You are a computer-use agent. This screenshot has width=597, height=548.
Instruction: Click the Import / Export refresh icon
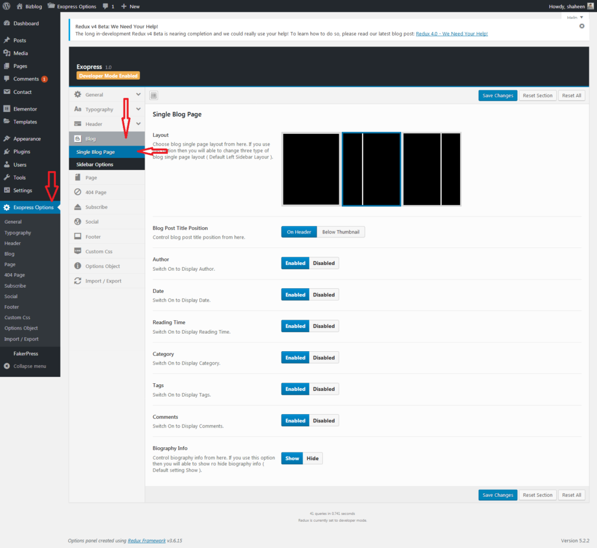(x=78, y=281)
